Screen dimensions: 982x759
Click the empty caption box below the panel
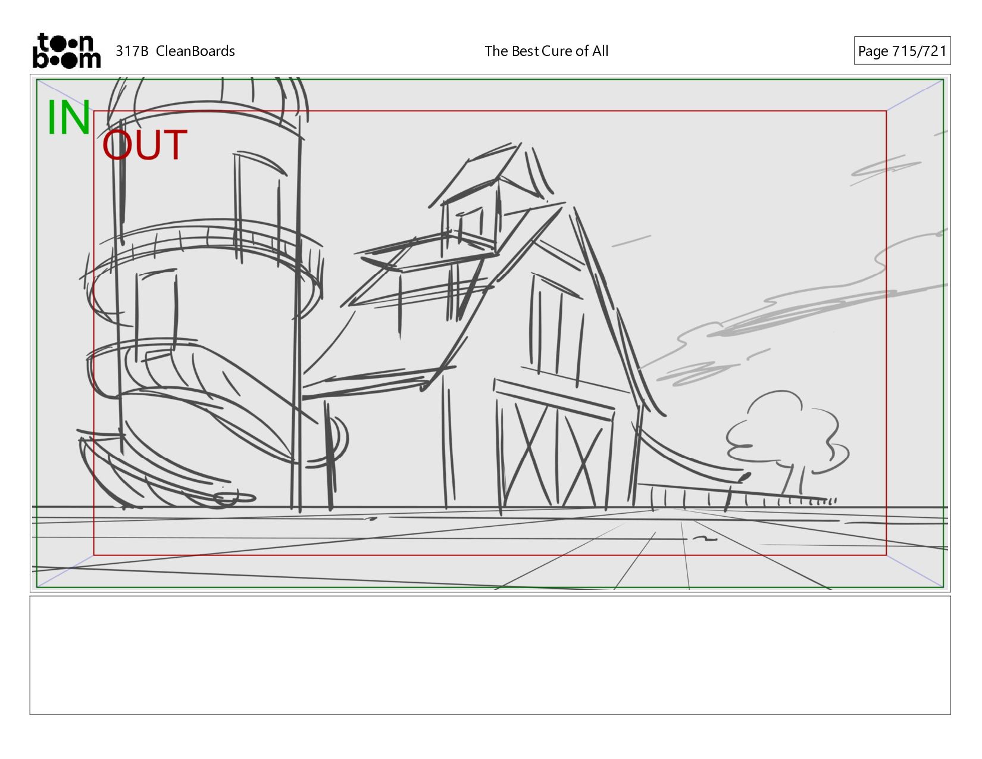click(490, 655)
